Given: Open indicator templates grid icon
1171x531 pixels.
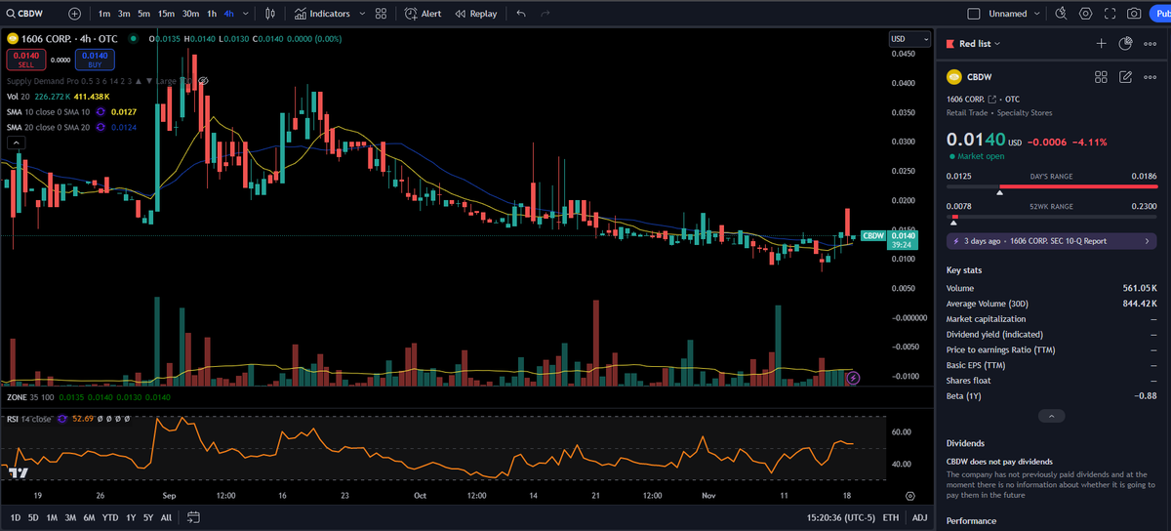Looking at the screenshot, I should 381,14.
